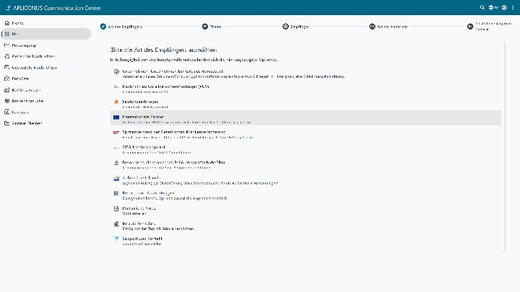Choose the Support und Kontakt option
Image resolution: width=520 pixels, height=292 pixels.
click(305, 241)
